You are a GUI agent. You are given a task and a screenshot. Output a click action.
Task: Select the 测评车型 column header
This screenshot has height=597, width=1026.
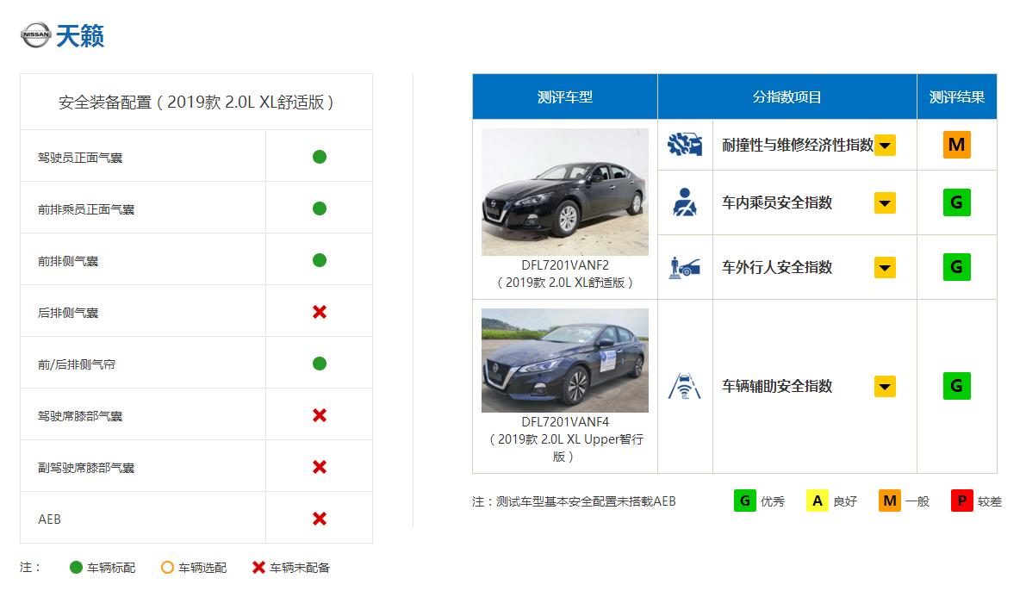coord(565,96)
